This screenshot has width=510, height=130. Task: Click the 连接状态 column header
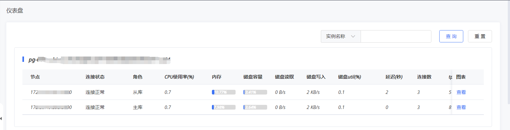pyautogui.click(x=95, y=77)
